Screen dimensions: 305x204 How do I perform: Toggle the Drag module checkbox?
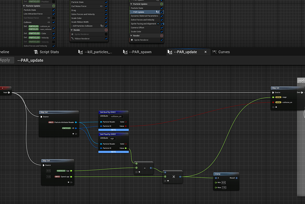pyautogui.click(x=106, y=10)
